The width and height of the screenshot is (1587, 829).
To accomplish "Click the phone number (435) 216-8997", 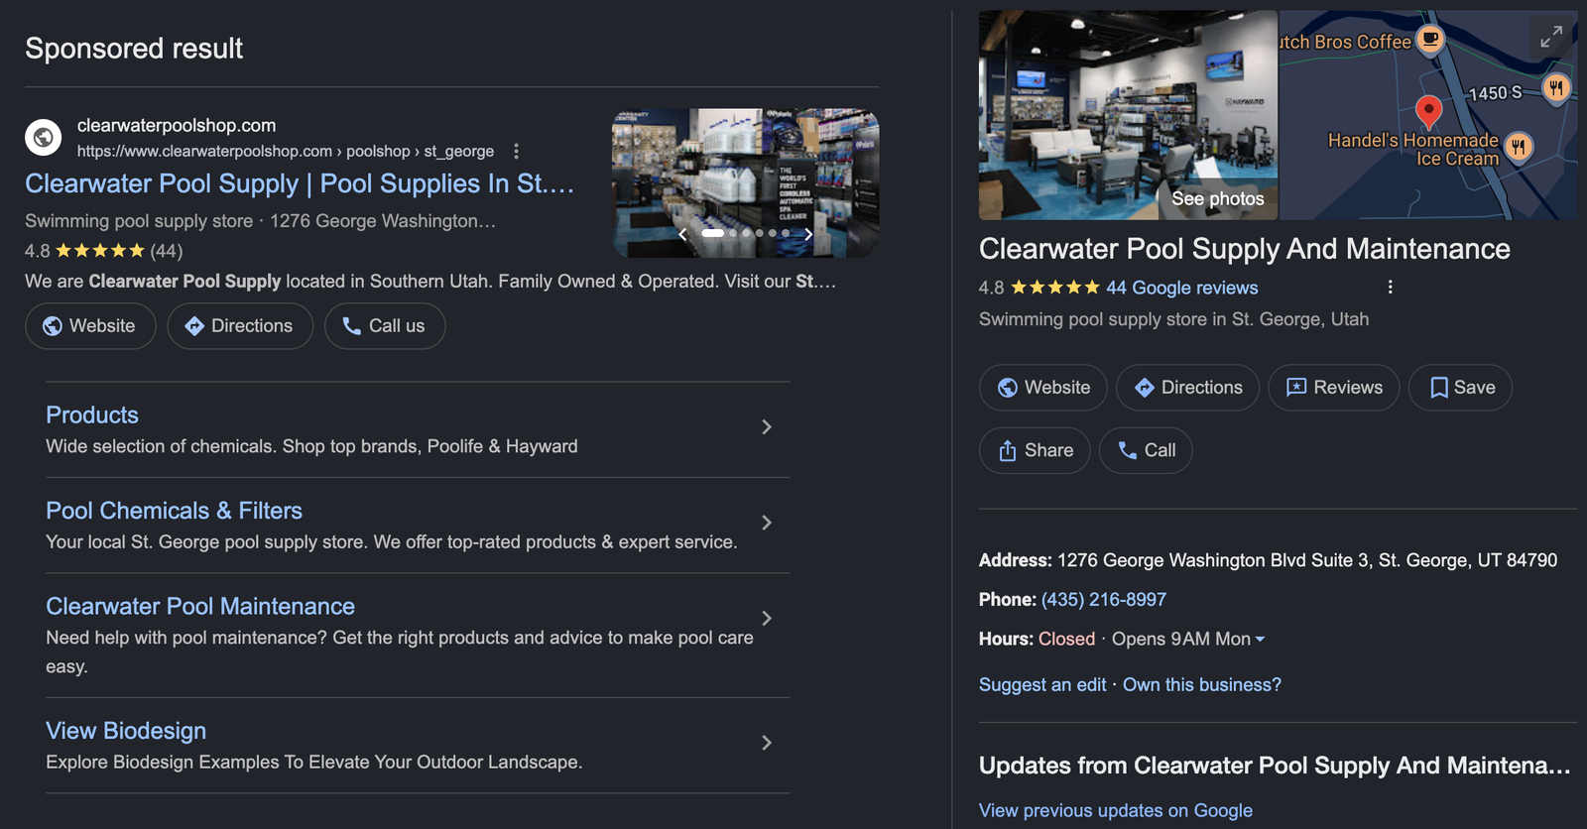I will [1104, 599].
